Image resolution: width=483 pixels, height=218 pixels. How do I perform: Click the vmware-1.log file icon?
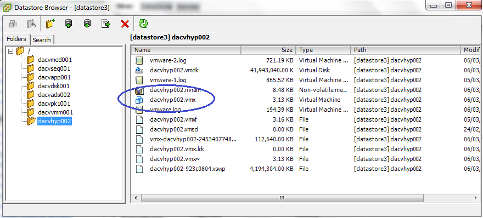139,80
